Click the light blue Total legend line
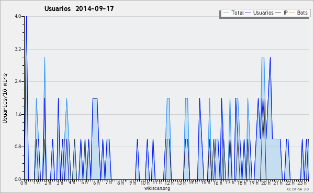 point(226,13)
